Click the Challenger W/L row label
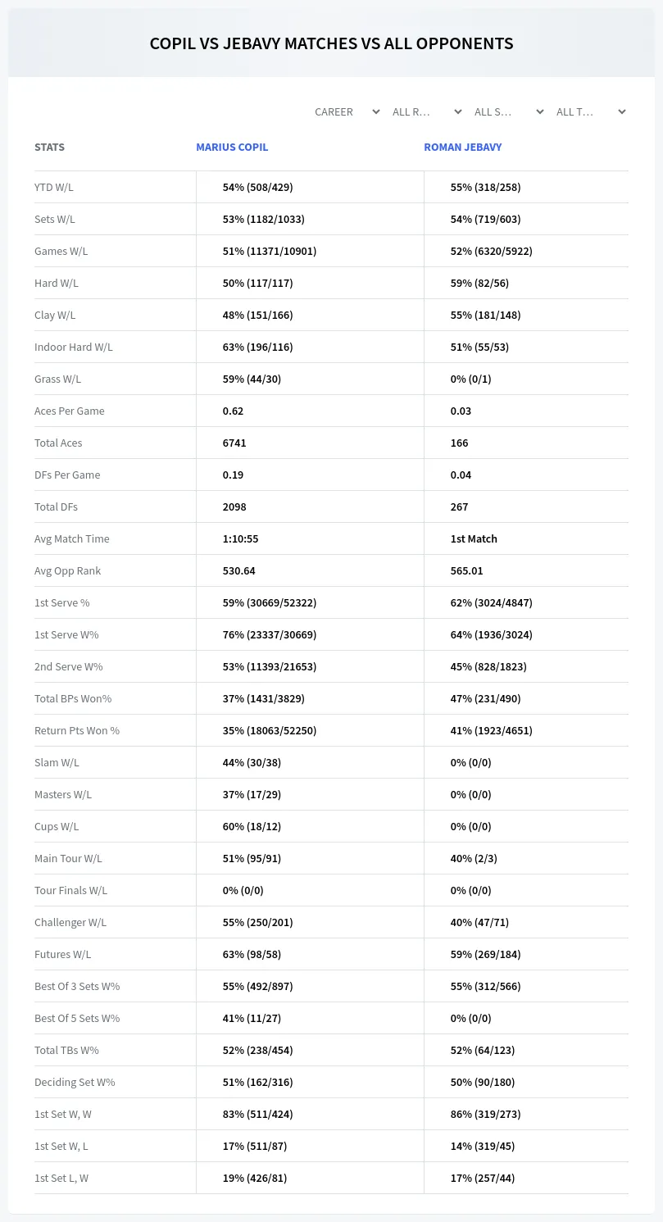 click(70, 922)
